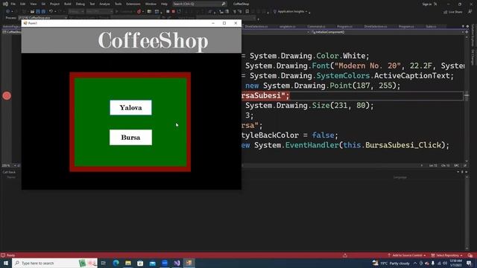Open the Edit menu
This screenshot has height=268, width=477.
23,4
